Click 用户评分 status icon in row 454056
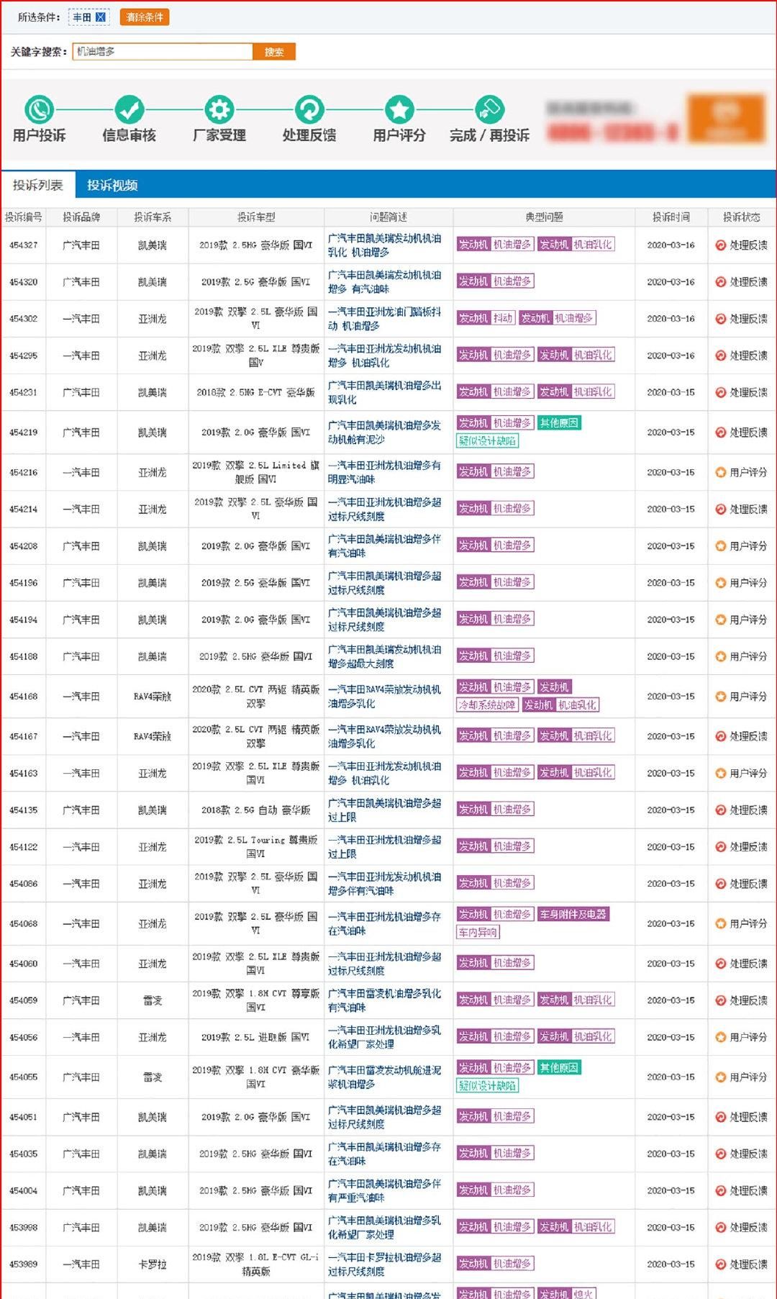Screen dimensions: 777x1299 pos(720,1037)
